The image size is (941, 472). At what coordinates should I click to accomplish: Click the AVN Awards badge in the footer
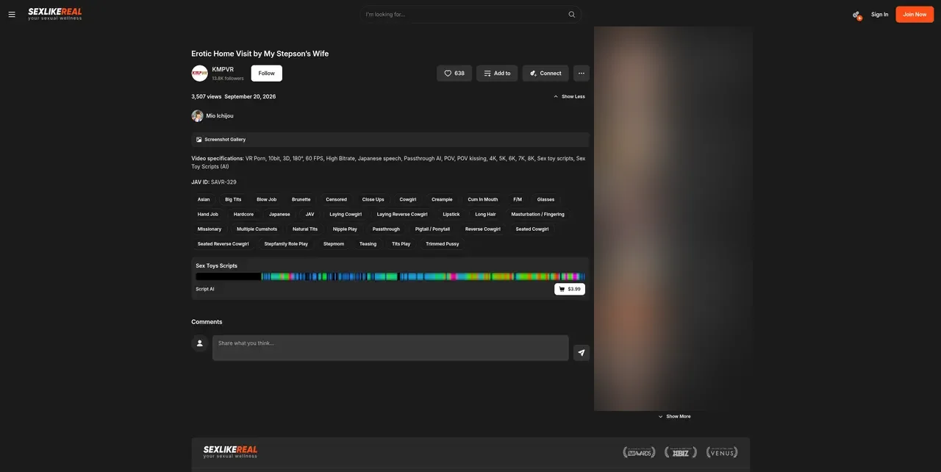pyautogui.click(x=639, y=452)
